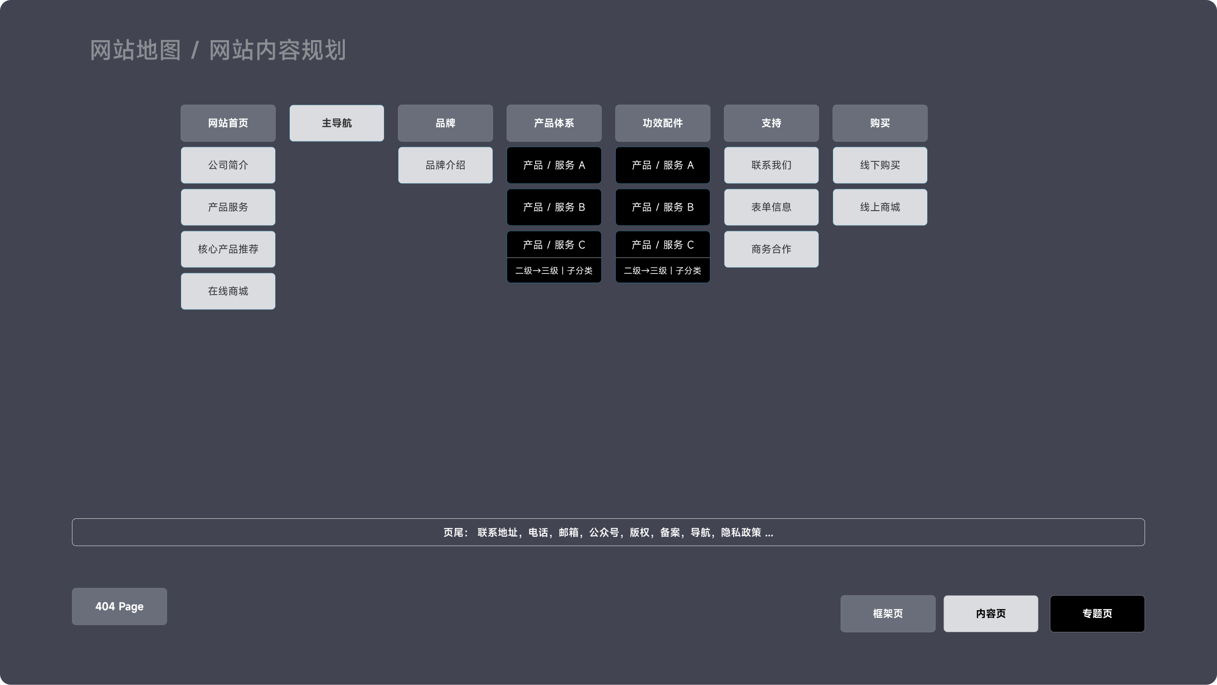Click the black 专题页 legend swatch
The width and height of the screenshot is (1217, 685).
[x=1097, y=614]
